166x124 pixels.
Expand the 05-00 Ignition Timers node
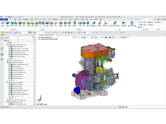point(6,60)
